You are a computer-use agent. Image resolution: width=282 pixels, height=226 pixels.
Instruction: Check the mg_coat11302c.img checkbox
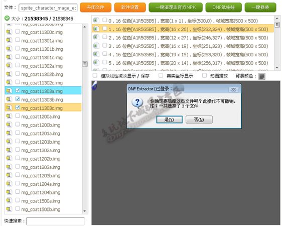tap(18, 82)
